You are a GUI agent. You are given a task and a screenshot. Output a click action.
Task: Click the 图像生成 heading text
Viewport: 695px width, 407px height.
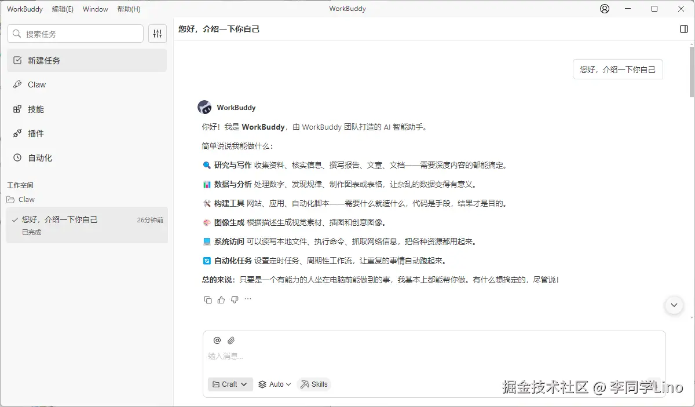(x=229, y=222)
